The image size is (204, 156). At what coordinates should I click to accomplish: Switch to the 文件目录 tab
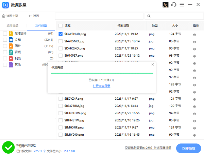click(13, 25)
